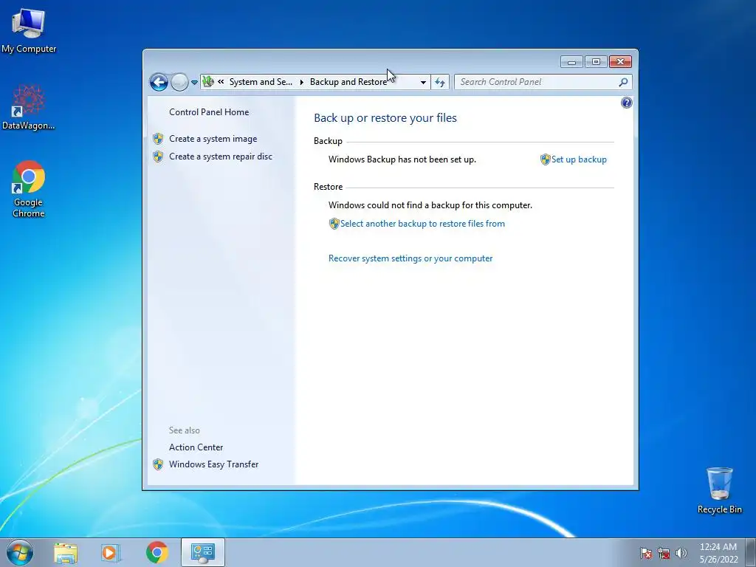Open help with the question mark icon
The image size is (756, 567).
tap(626, 103)
